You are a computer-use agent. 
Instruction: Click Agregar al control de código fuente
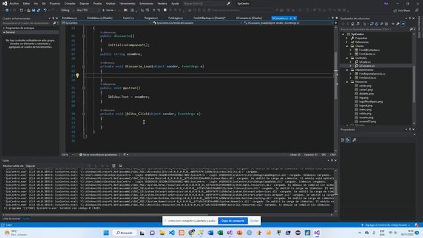coord(386,225)
